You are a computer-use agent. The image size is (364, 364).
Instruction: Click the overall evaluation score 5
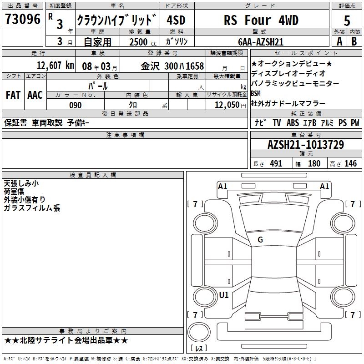point(347,20)
